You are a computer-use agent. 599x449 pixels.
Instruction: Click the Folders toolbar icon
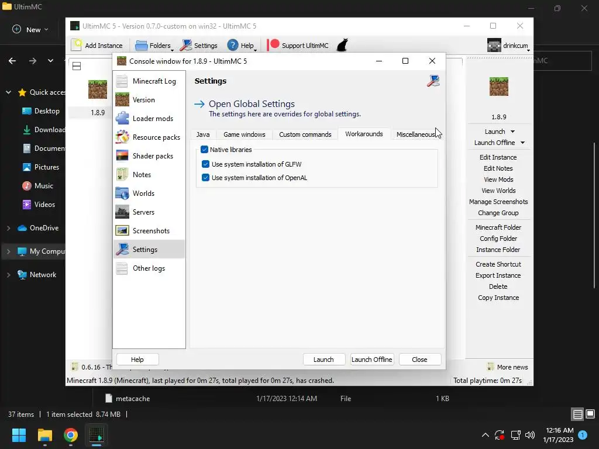pyautogui.click(x=142, y=46)
